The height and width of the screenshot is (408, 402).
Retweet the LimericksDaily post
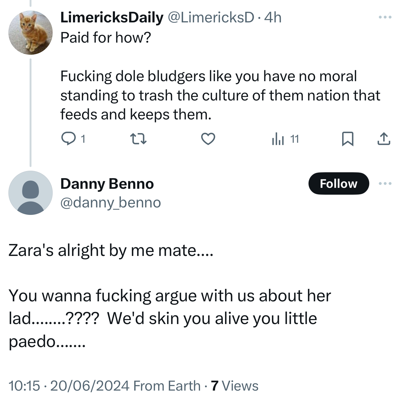tap(138, 139)
